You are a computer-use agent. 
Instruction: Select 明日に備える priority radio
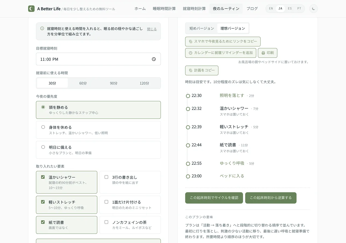[43, 147]
